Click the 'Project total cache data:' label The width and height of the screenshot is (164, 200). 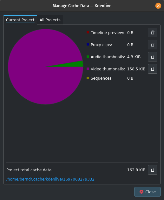(30, 170)
